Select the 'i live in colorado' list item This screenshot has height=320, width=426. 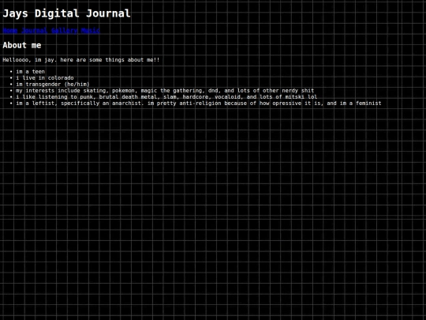tap(45, 77)
